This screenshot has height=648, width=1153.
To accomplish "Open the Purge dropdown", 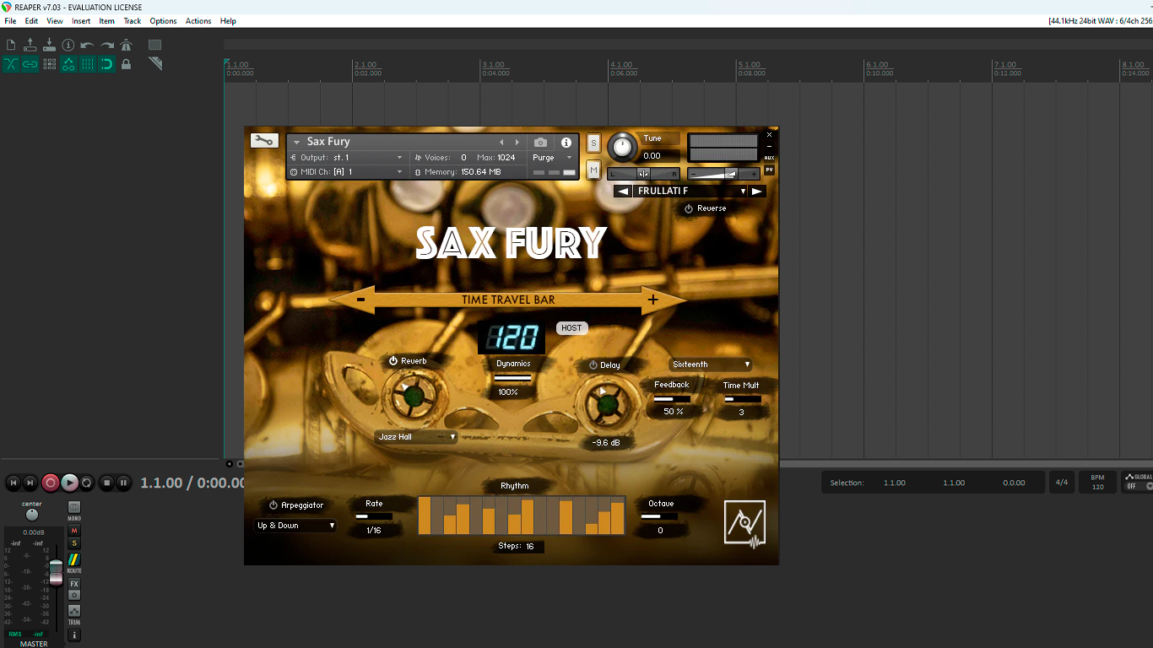I will [552, 158].
